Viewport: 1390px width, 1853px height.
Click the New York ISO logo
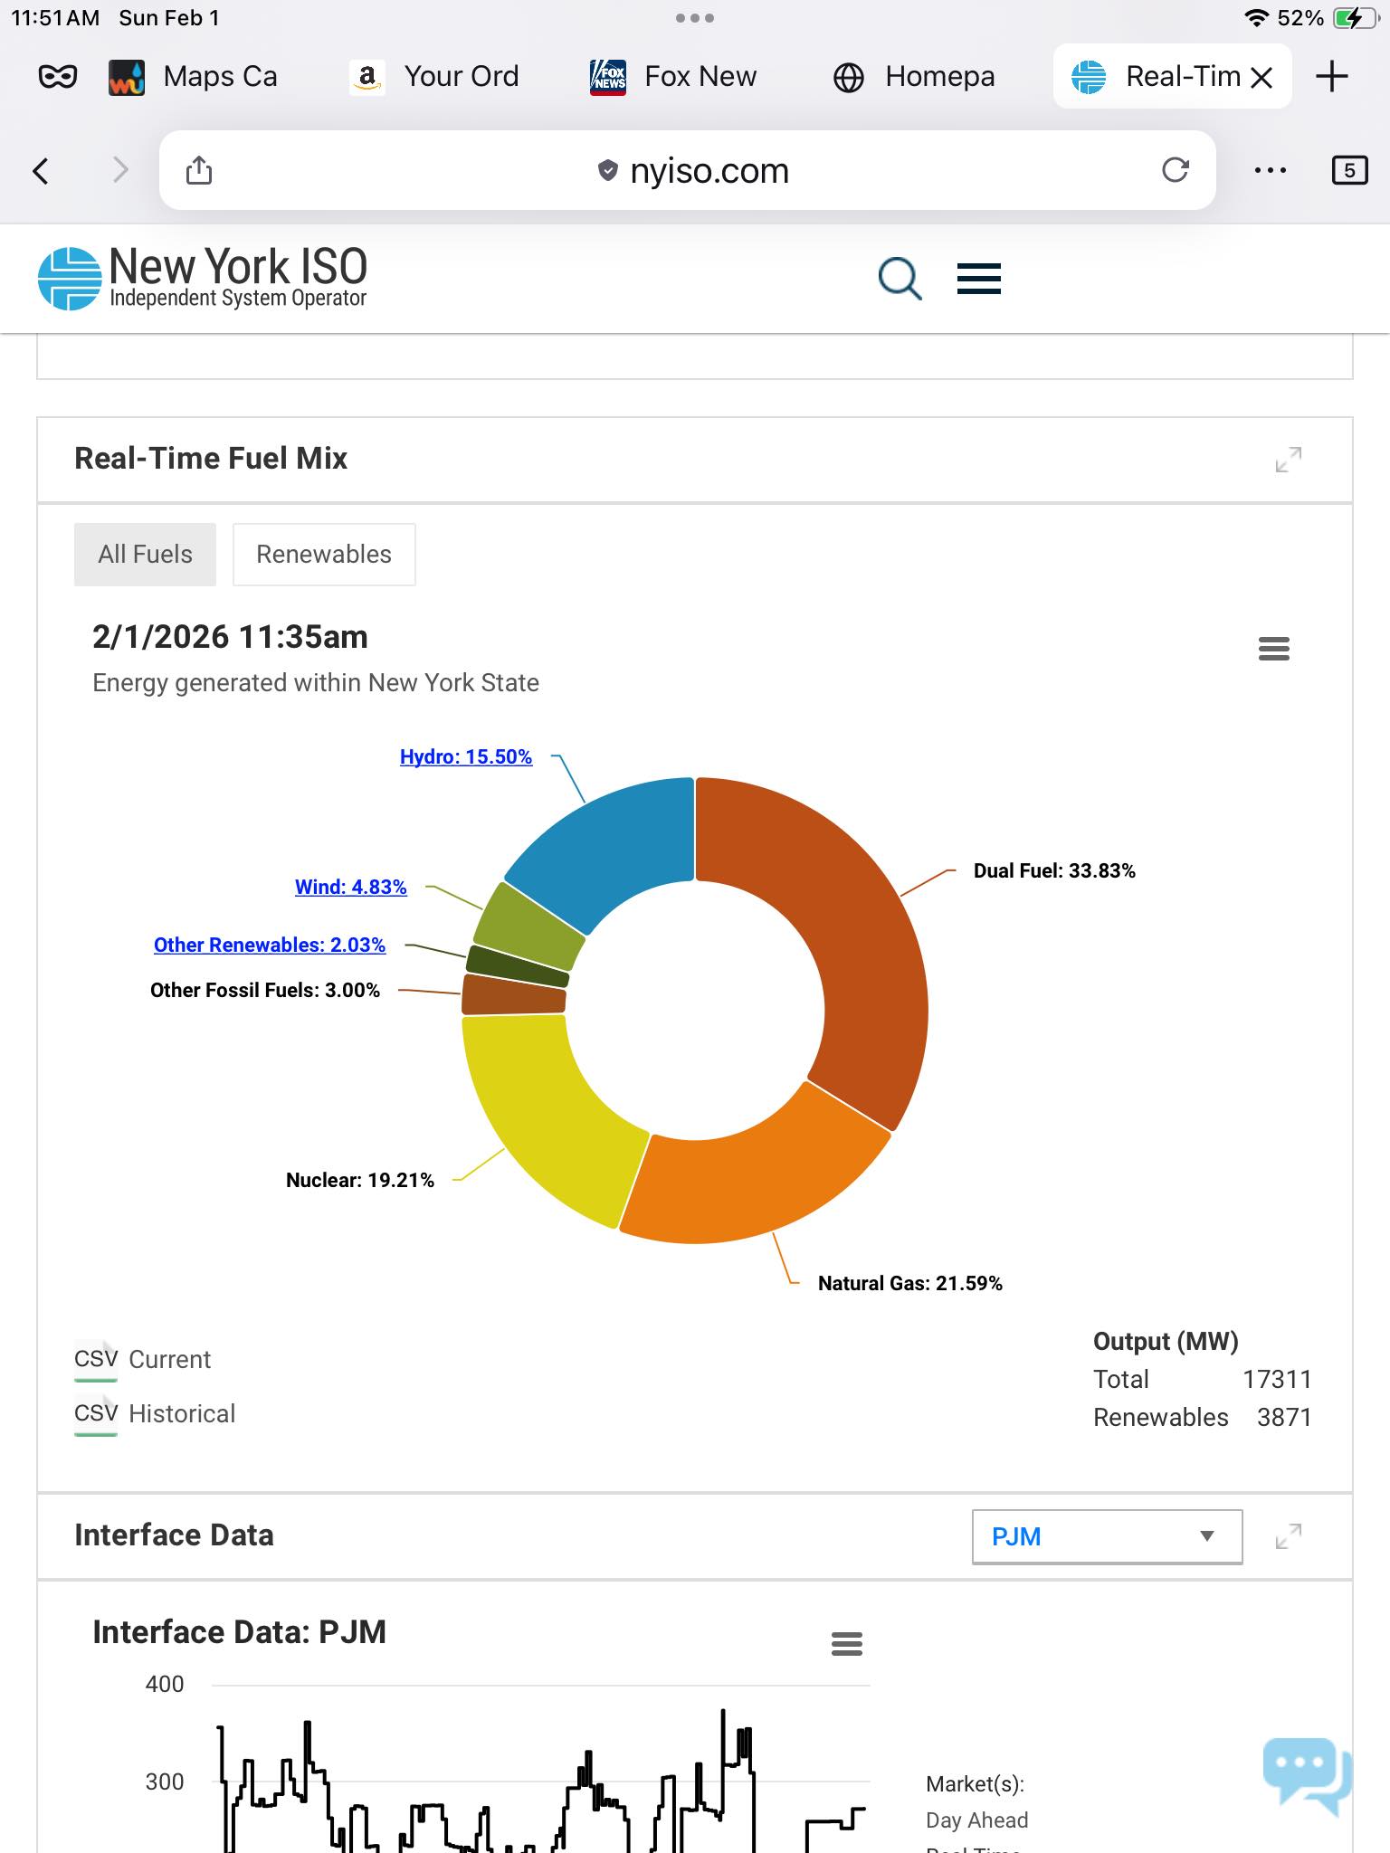(203, 278)
